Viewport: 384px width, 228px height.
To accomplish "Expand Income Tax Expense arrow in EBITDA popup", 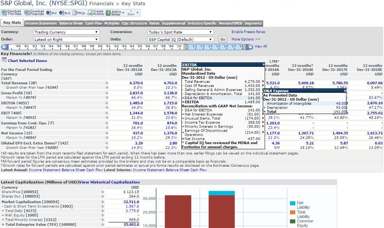I will [263, 122].
